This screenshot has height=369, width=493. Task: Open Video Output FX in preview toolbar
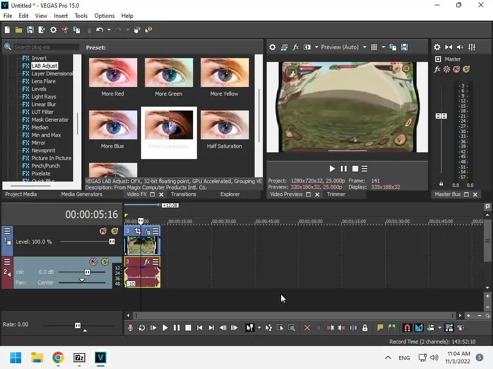coord(296,47)
